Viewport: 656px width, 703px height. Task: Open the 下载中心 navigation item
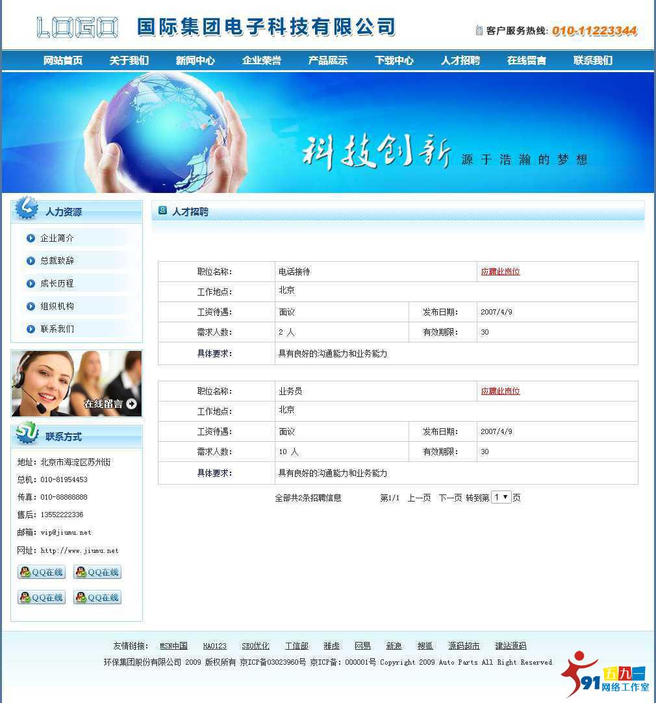coord(394,60)
